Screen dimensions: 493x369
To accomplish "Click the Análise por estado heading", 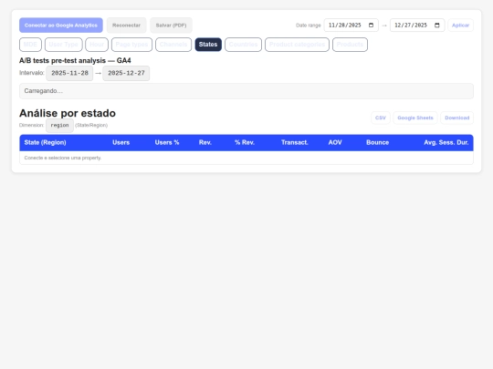I will [x=68, y=113].
